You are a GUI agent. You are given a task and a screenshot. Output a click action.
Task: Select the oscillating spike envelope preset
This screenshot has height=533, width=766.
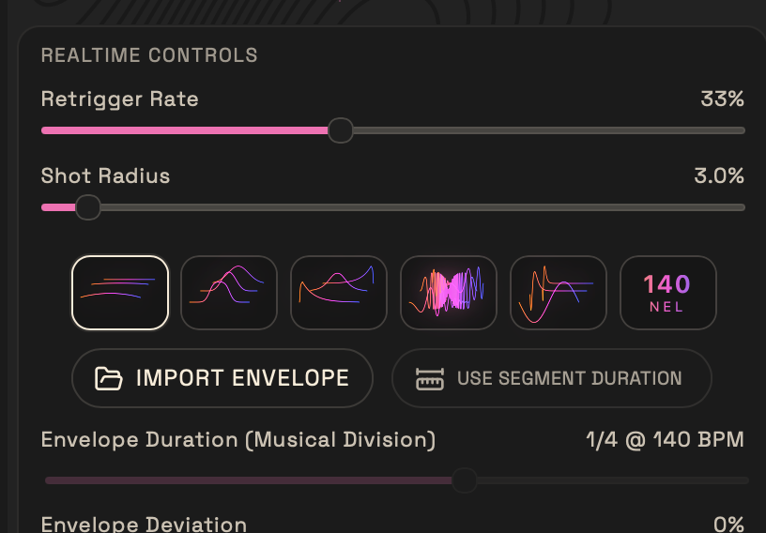pos(559,293)
